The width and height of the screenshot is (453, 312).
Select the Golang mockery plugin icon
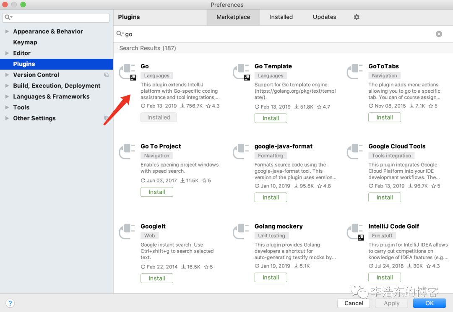241,231
